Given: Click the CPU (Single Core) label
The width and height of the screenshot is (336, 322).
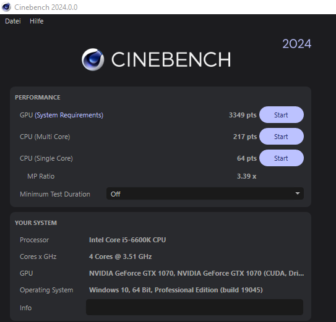Looking at the screenshot, I should click(x=46, y=158).
